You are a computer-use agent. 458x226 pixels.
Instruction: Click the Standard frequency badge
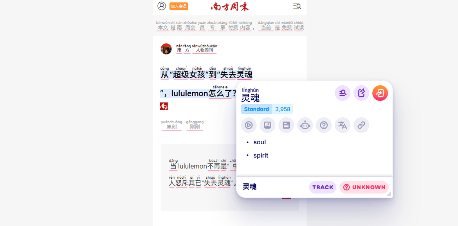pyautogui.click(x=257, y=109)
